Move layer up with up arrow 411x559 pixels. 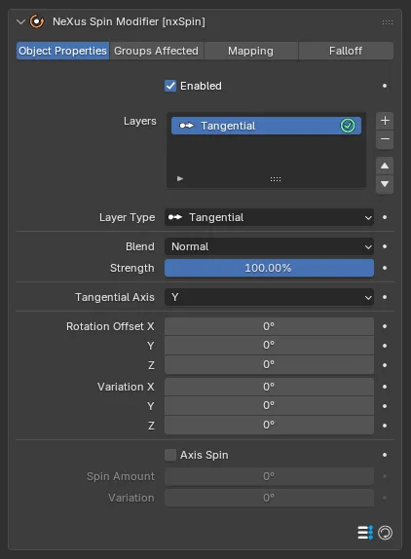click(x=385, y=166)
